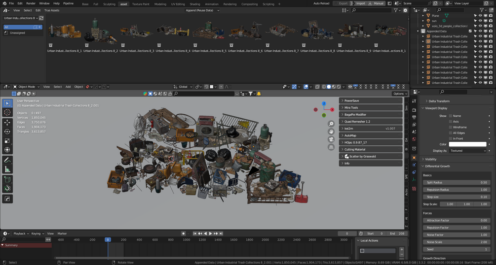Click the white Color swatch in Viewport Display
The image size is (496, 265).
tap(467, 144)
